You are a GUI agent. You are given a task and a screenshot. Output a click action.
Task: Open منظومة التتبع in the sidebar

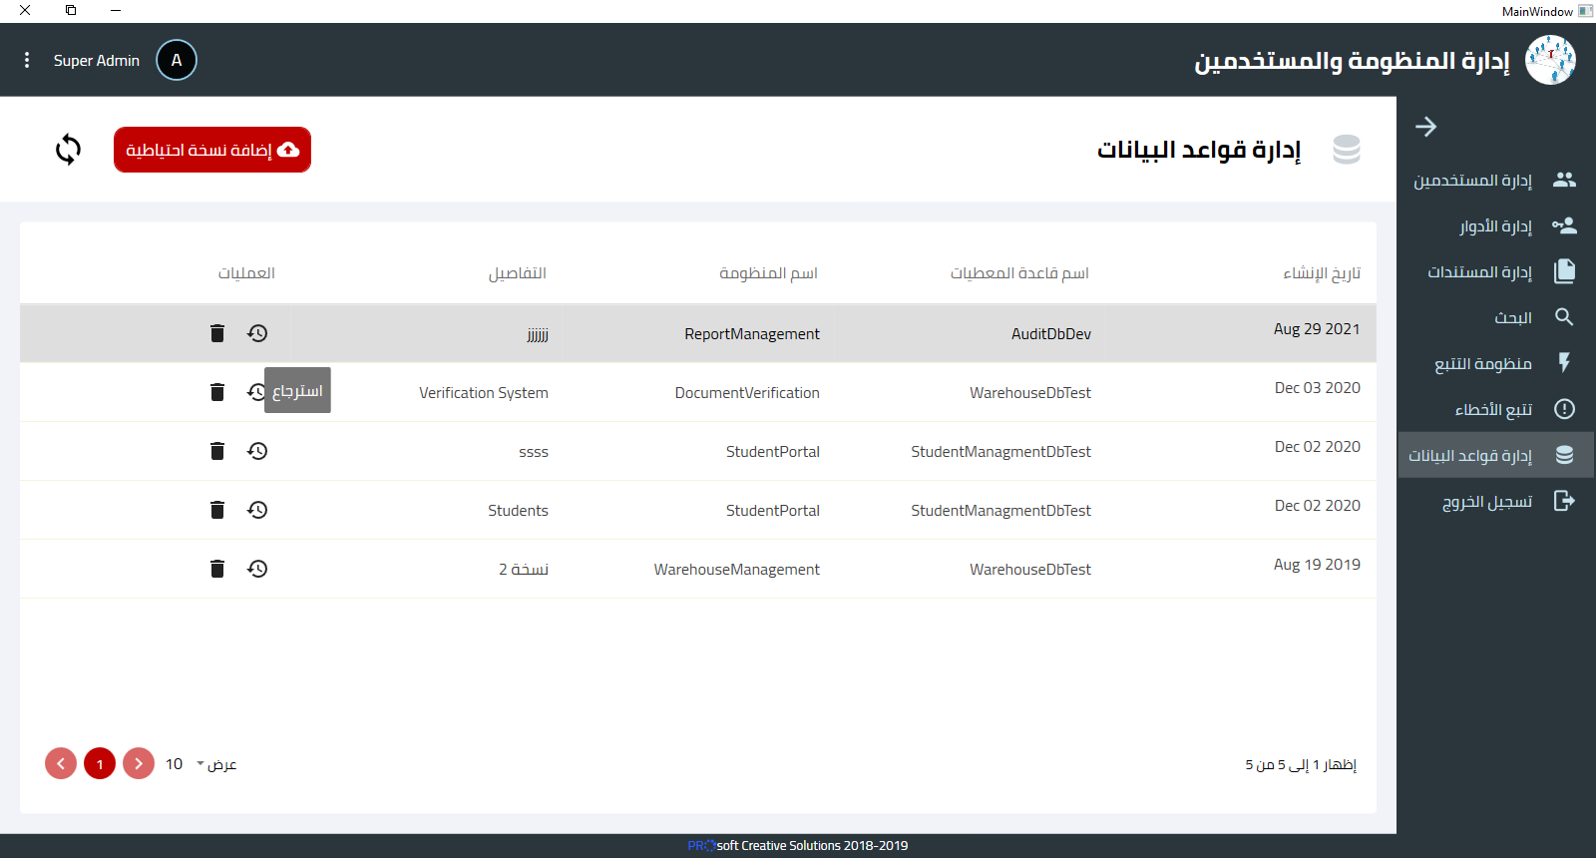1495,363
